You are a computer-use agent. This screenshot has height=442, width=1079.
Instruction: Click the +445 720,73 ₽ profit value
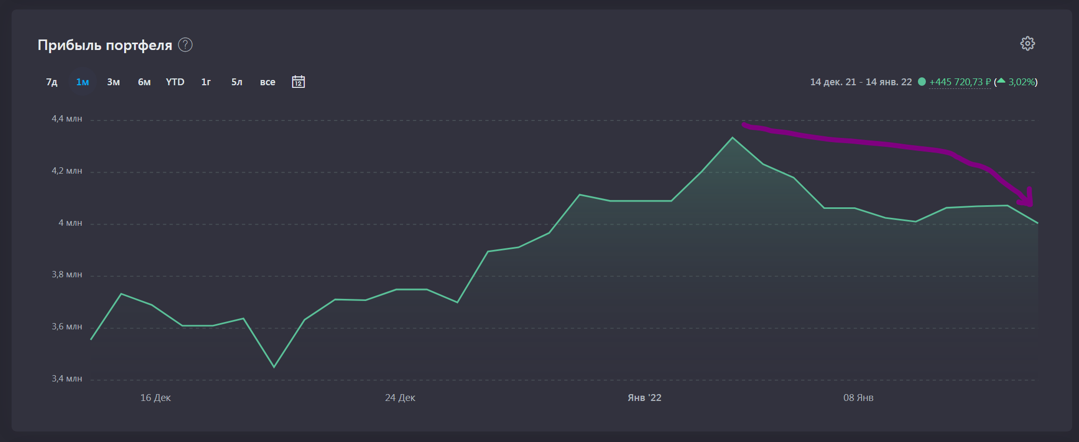tap(960, 82)
